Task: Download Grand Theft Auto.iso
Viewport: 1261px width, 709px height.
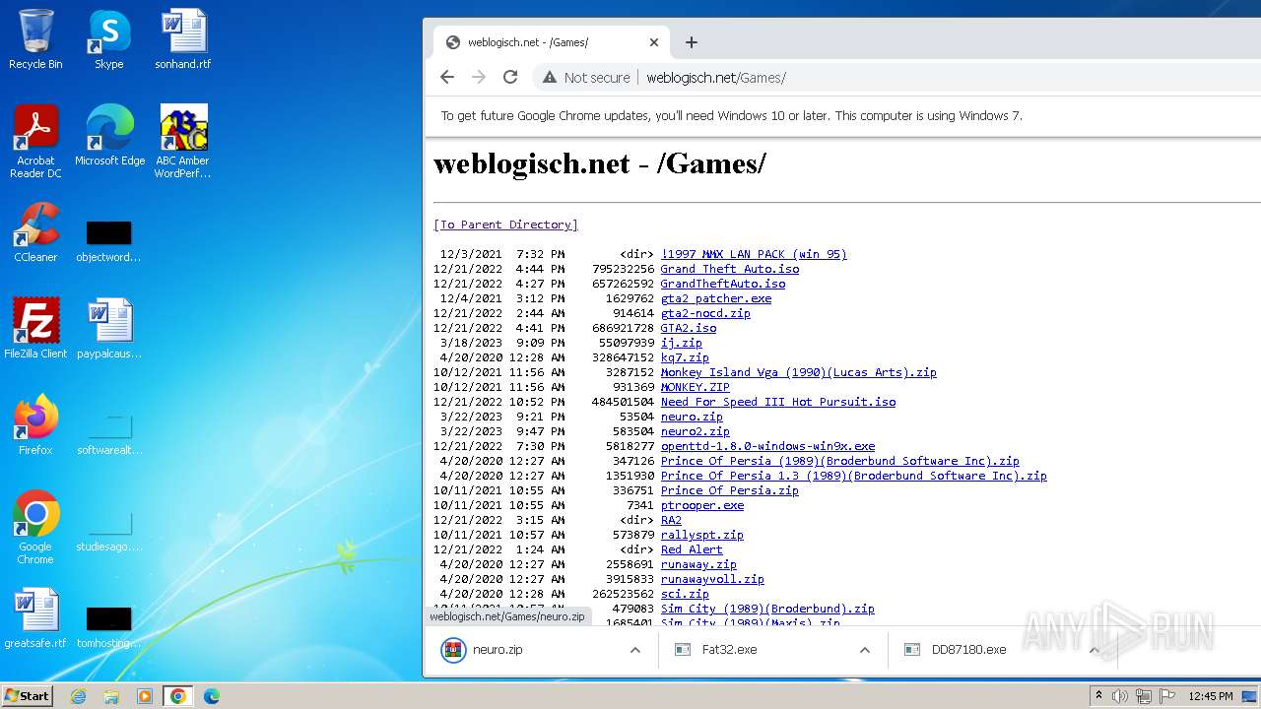Action: (x=730, y=269)
